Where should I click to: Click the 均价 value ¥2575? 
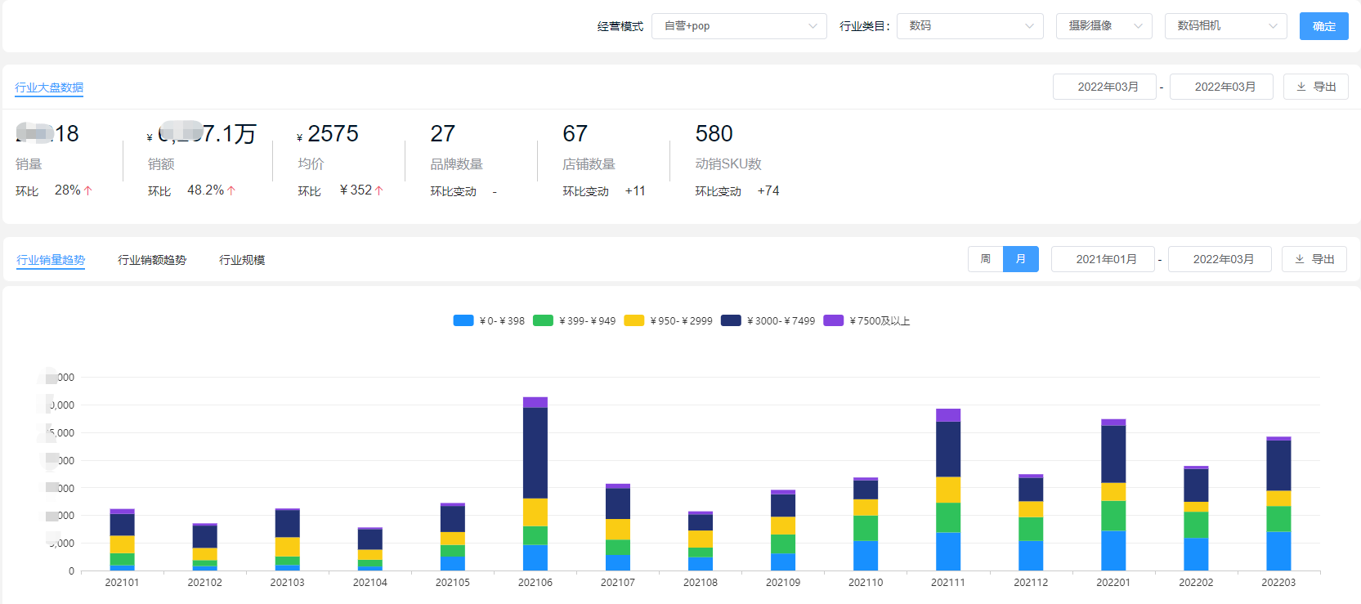(328, 134)
